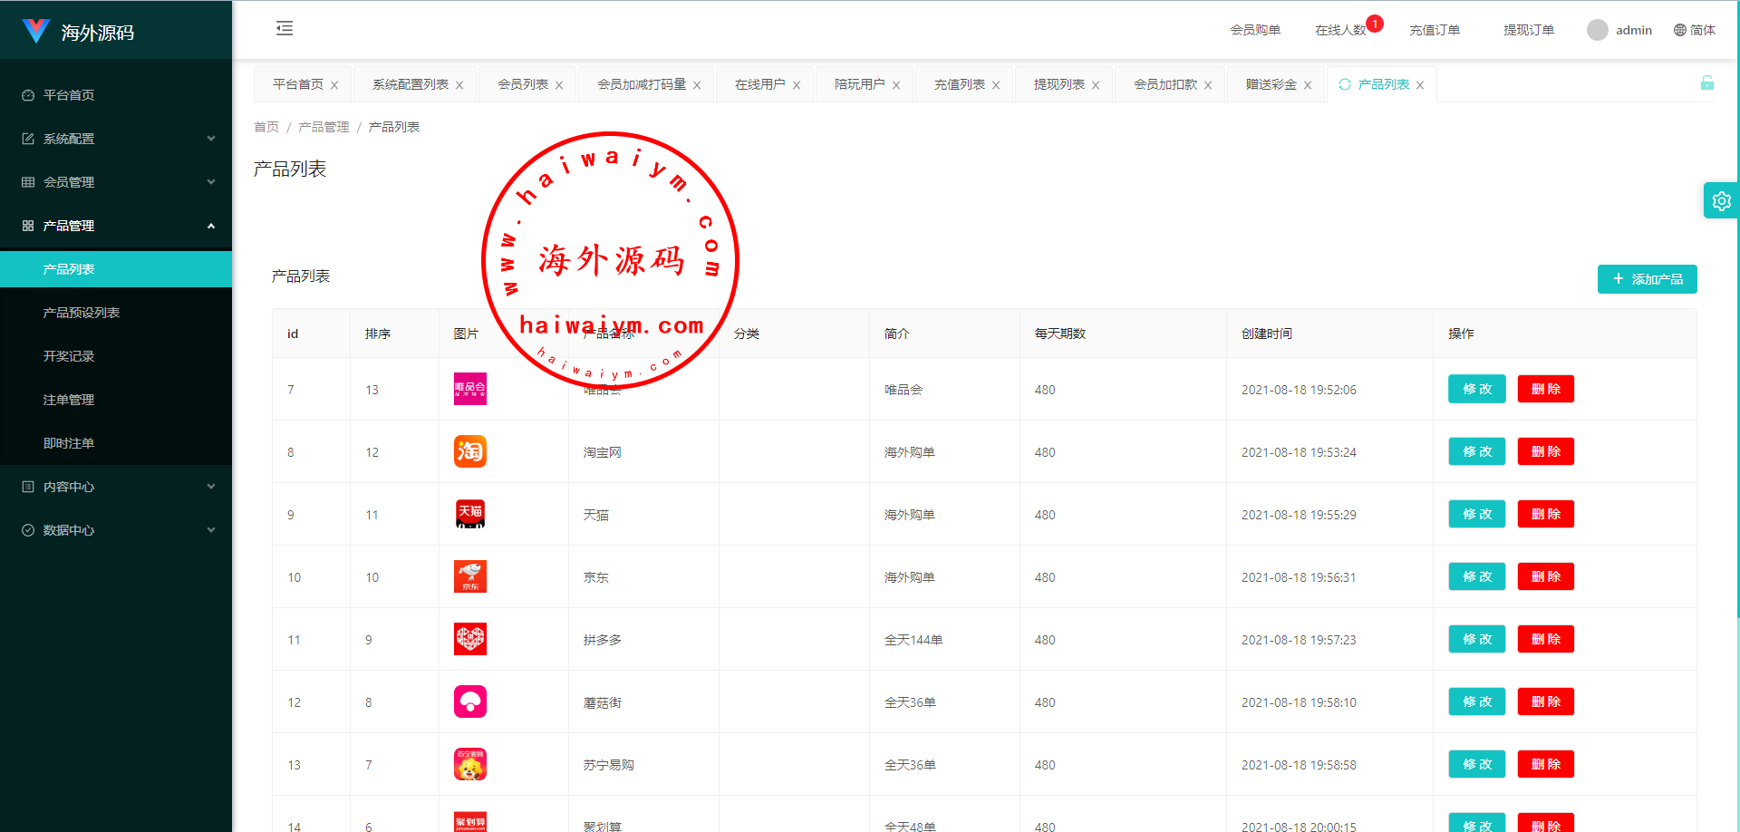Image resolution: width=1740 pixels, height=832 pixels.
Task: Expand the 系统配置 sidebar menu
Action: coord(116,139)
